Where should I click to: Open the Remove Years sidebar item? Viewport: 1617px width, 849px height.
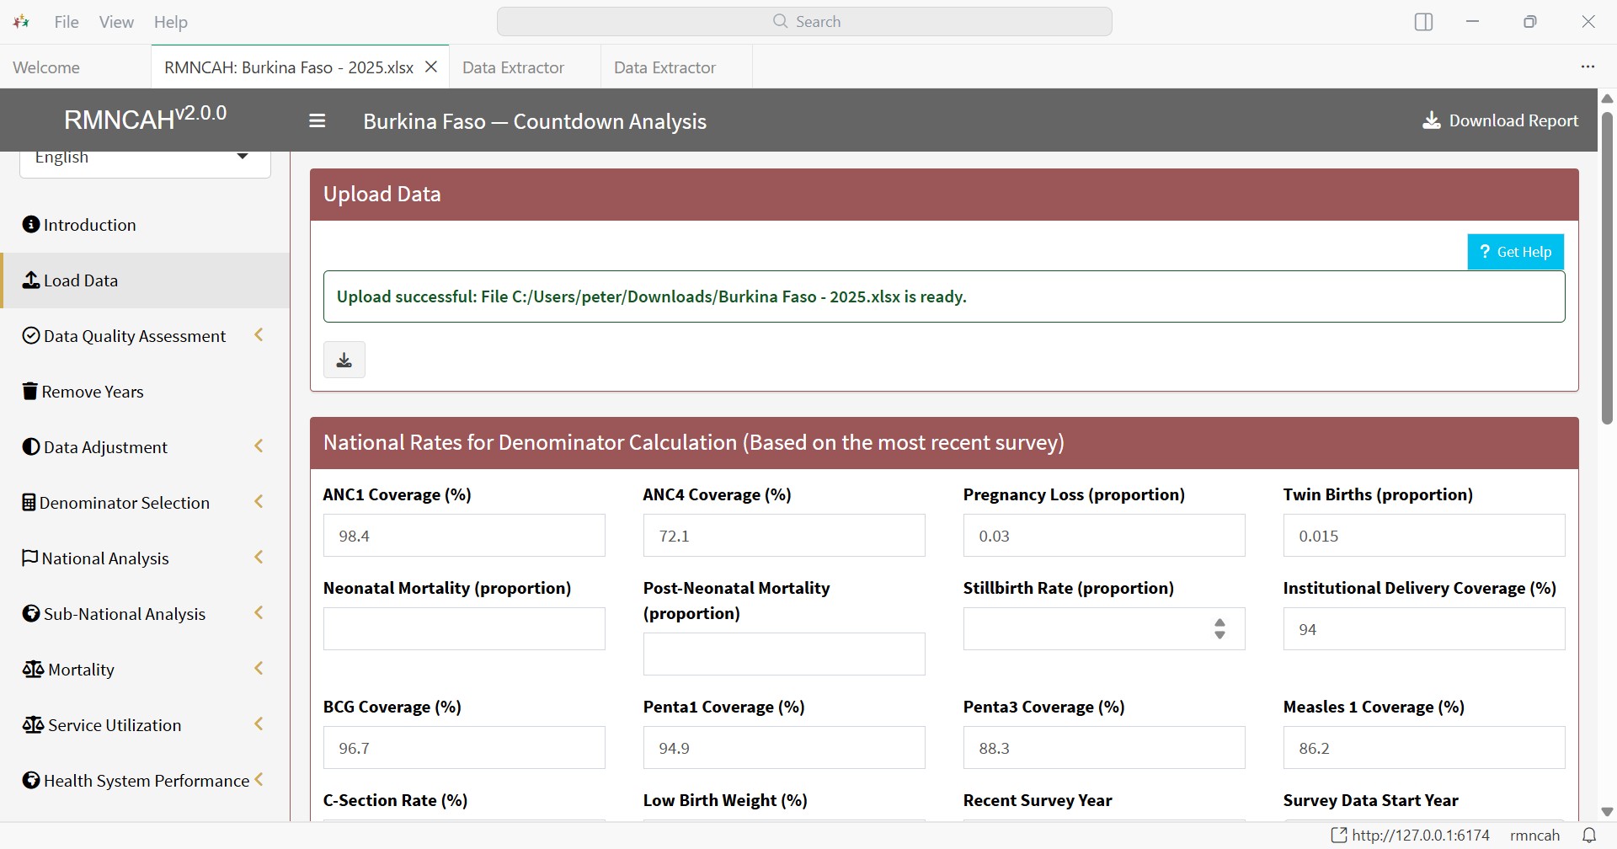click(x=145, y=392)
